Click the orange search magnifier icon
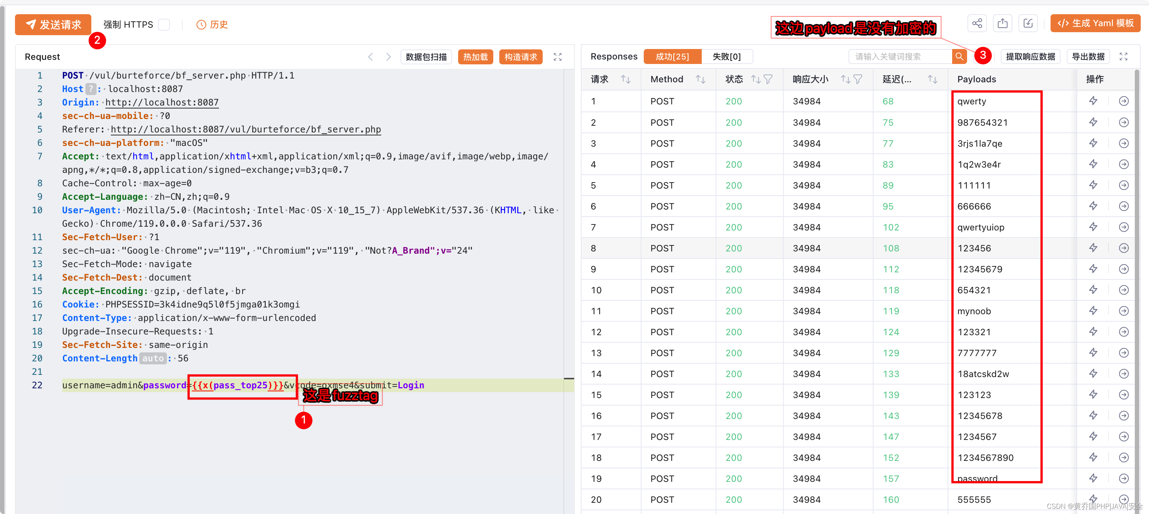The image size is (1149, 514). (x=959, y=56)
